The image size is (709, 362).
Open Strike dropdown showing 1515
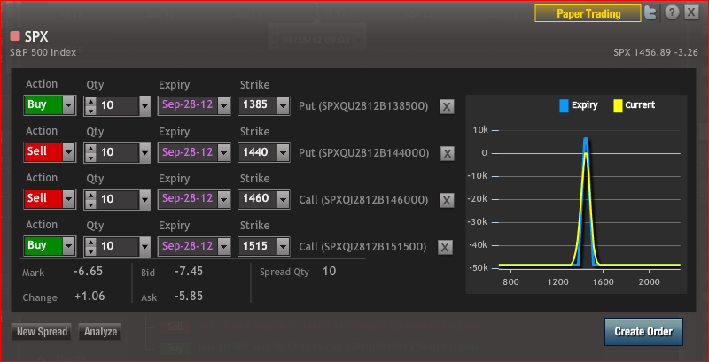[x=283, y=247]
